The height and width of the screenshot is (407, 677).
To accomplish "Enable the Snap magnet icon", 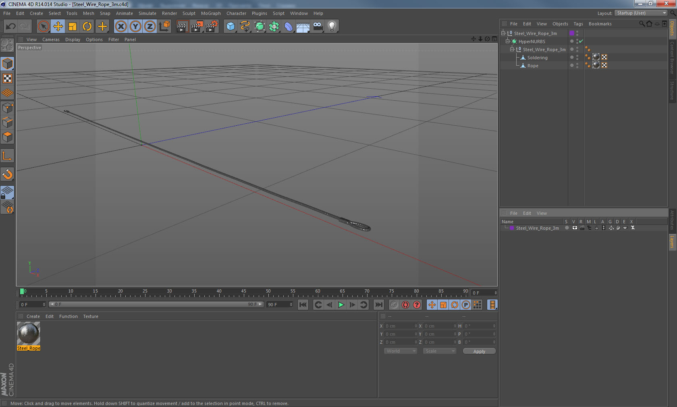I will (x=7, y=174).
